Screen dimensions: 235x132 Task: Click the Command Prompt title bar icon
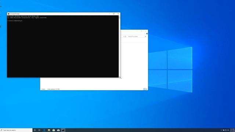point(8,14)
